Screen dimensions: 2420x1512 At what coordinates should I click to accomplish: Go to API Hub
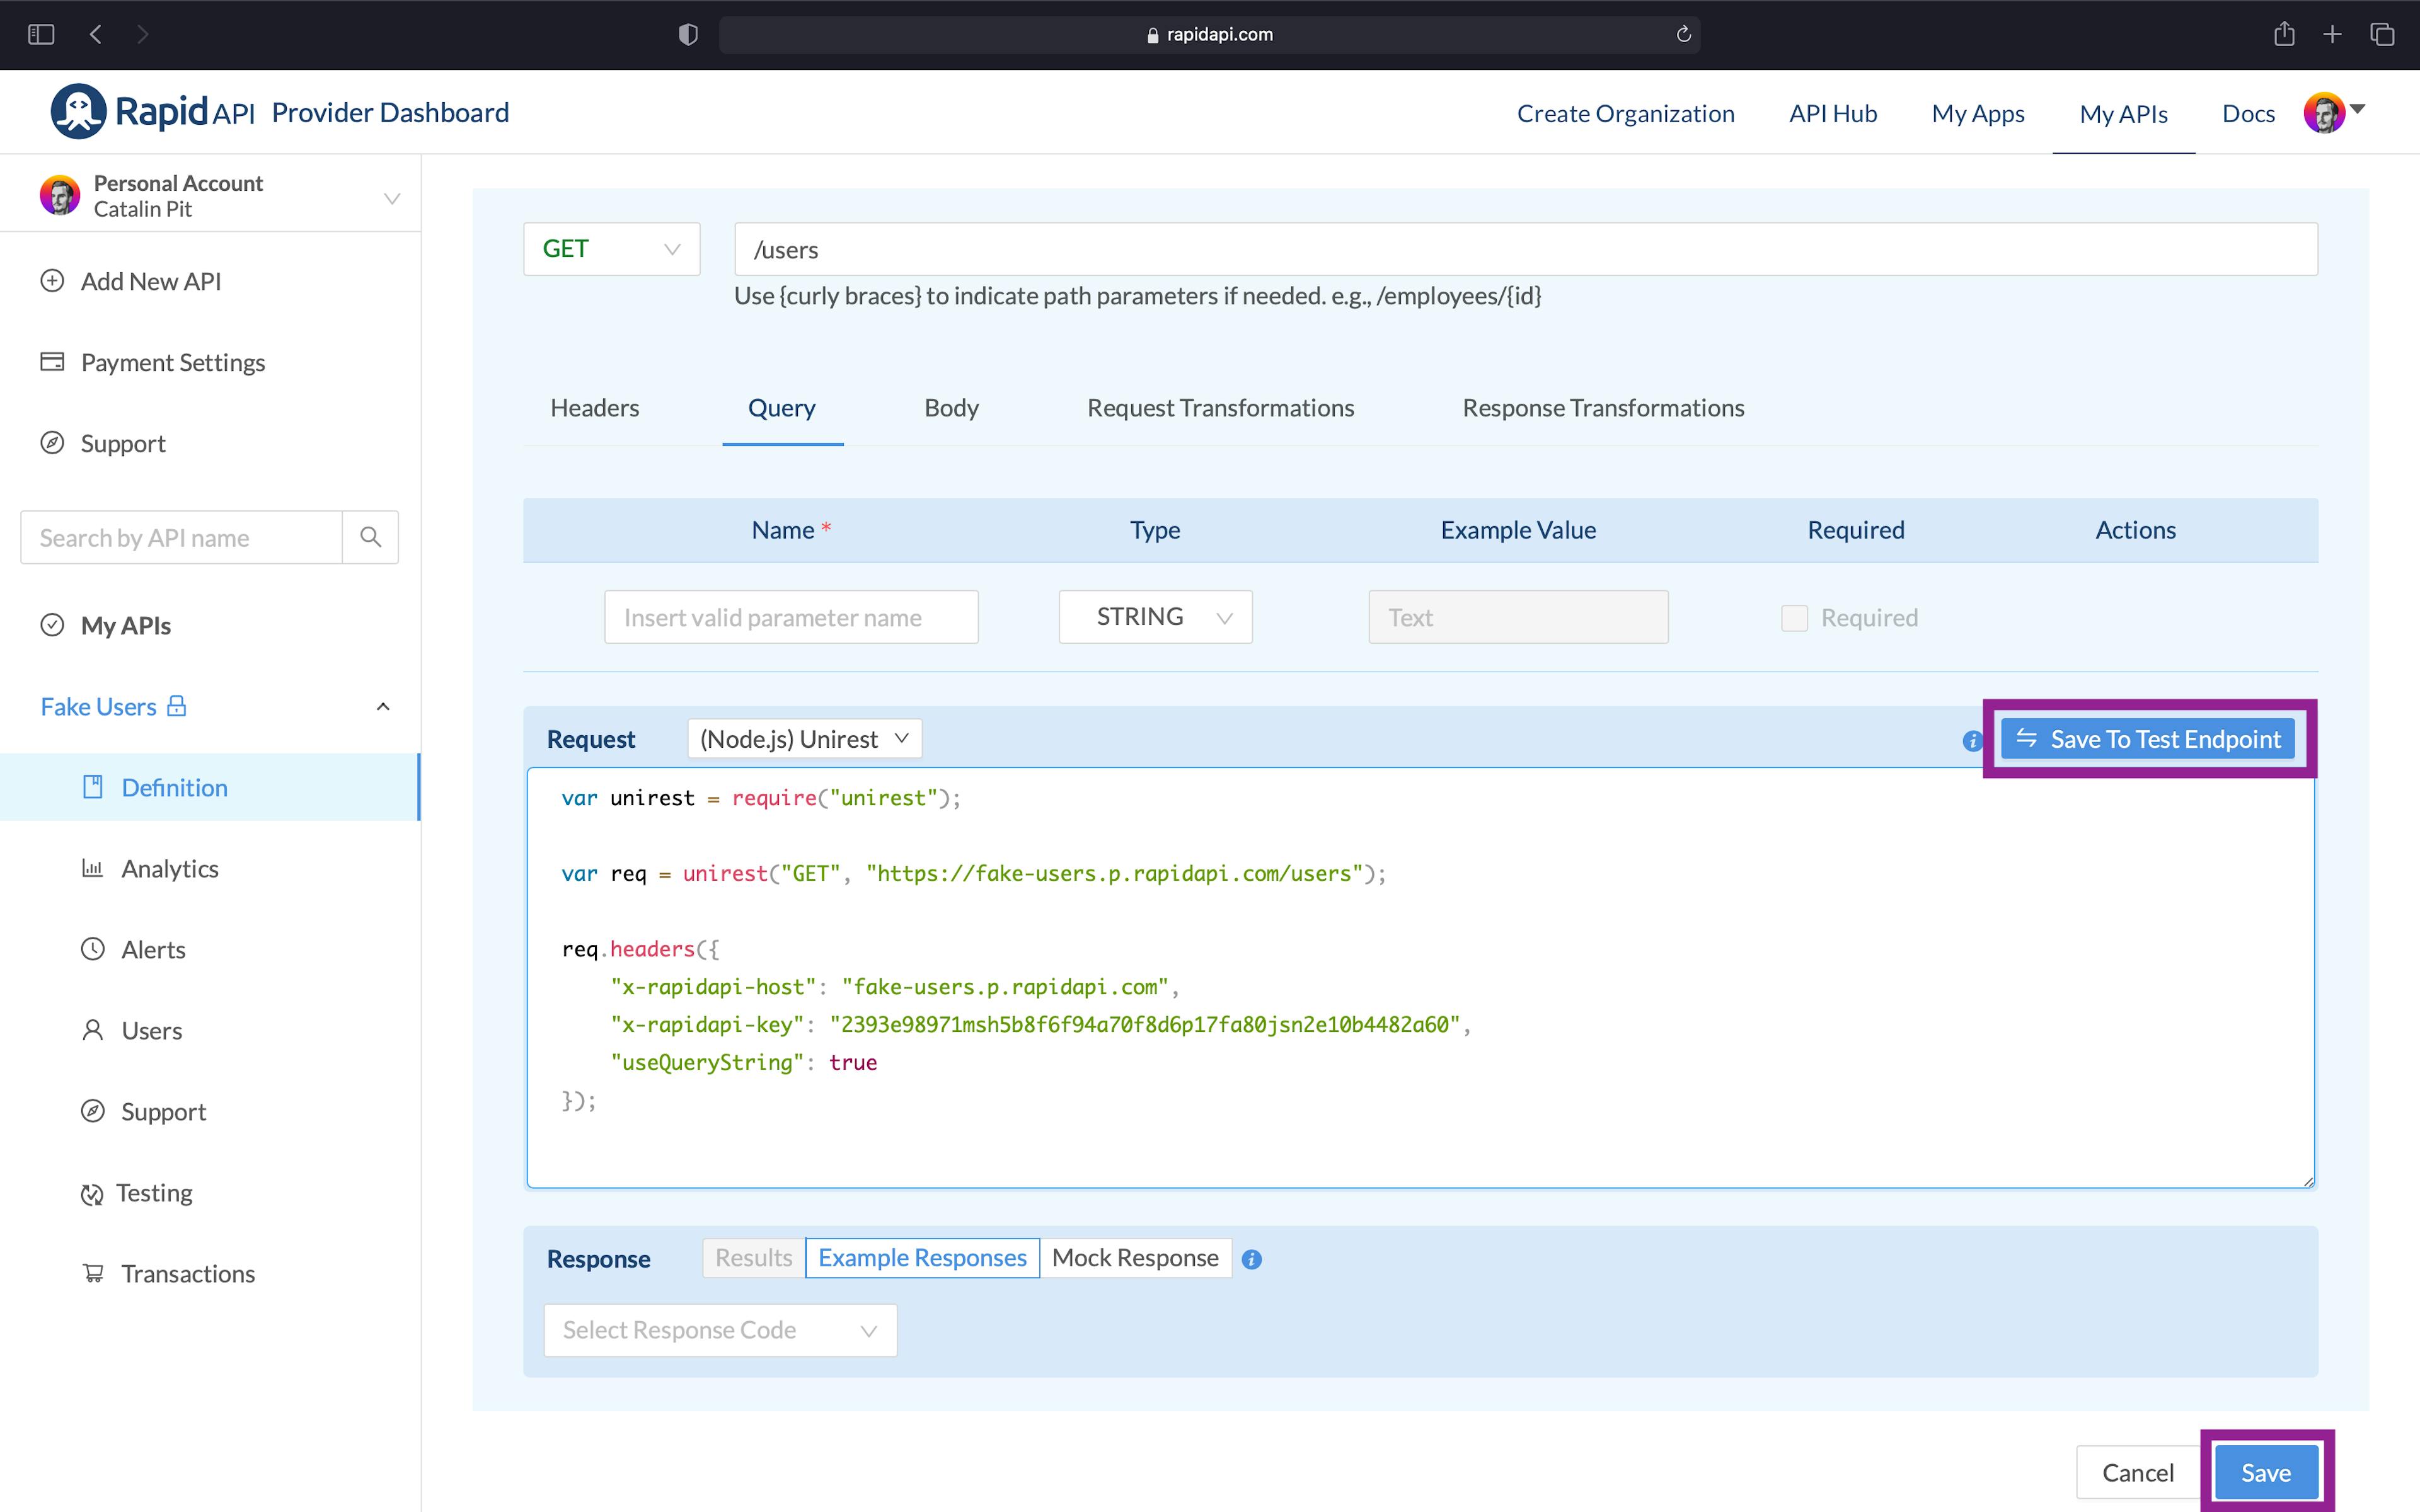coord(1833,113)
